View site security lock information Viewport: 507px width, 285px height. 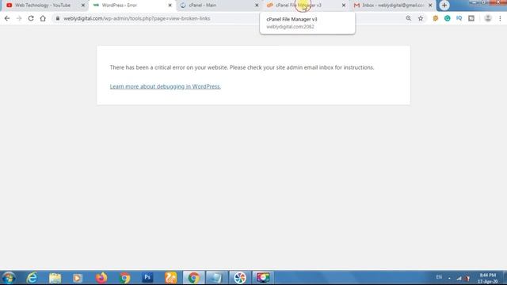pyautogui.click(x=58, y=18)
